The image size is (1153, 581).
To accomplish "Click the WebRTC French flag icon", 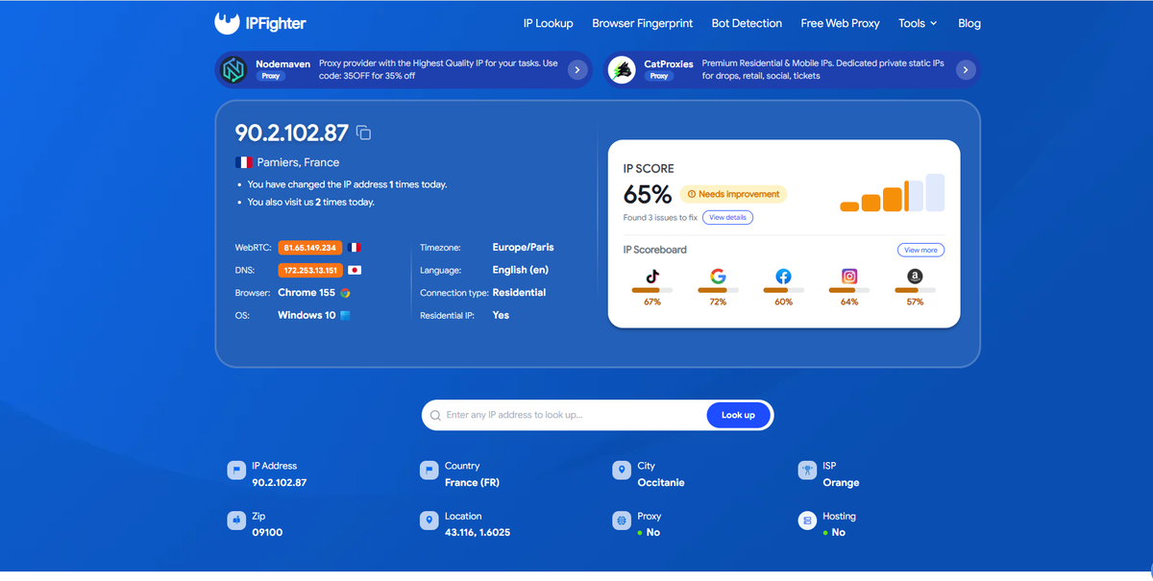I will [354, 248].
